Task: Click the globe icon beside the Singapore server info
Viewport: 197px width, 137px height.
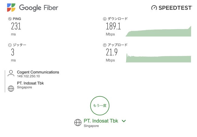Action: click(x=11, y=89)
